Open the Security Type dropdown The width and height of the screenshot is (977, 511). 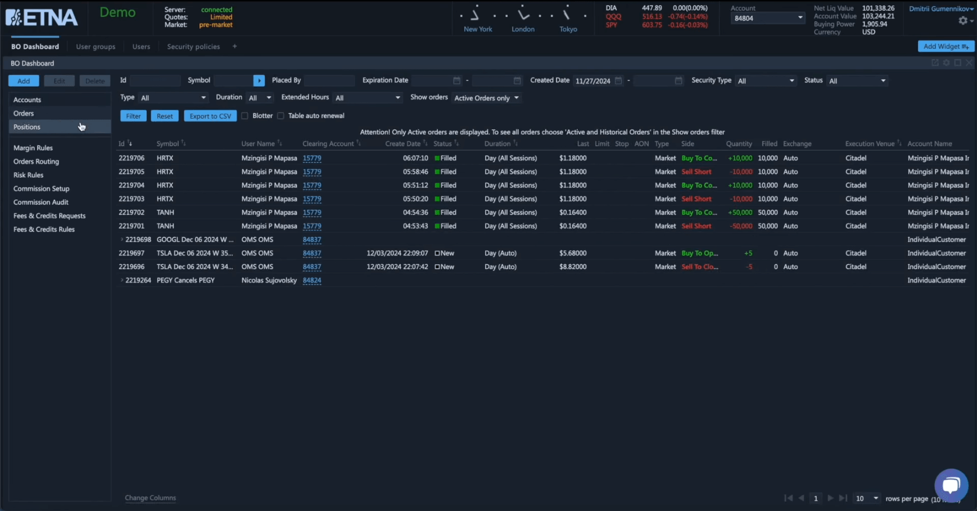coord(766,81)
